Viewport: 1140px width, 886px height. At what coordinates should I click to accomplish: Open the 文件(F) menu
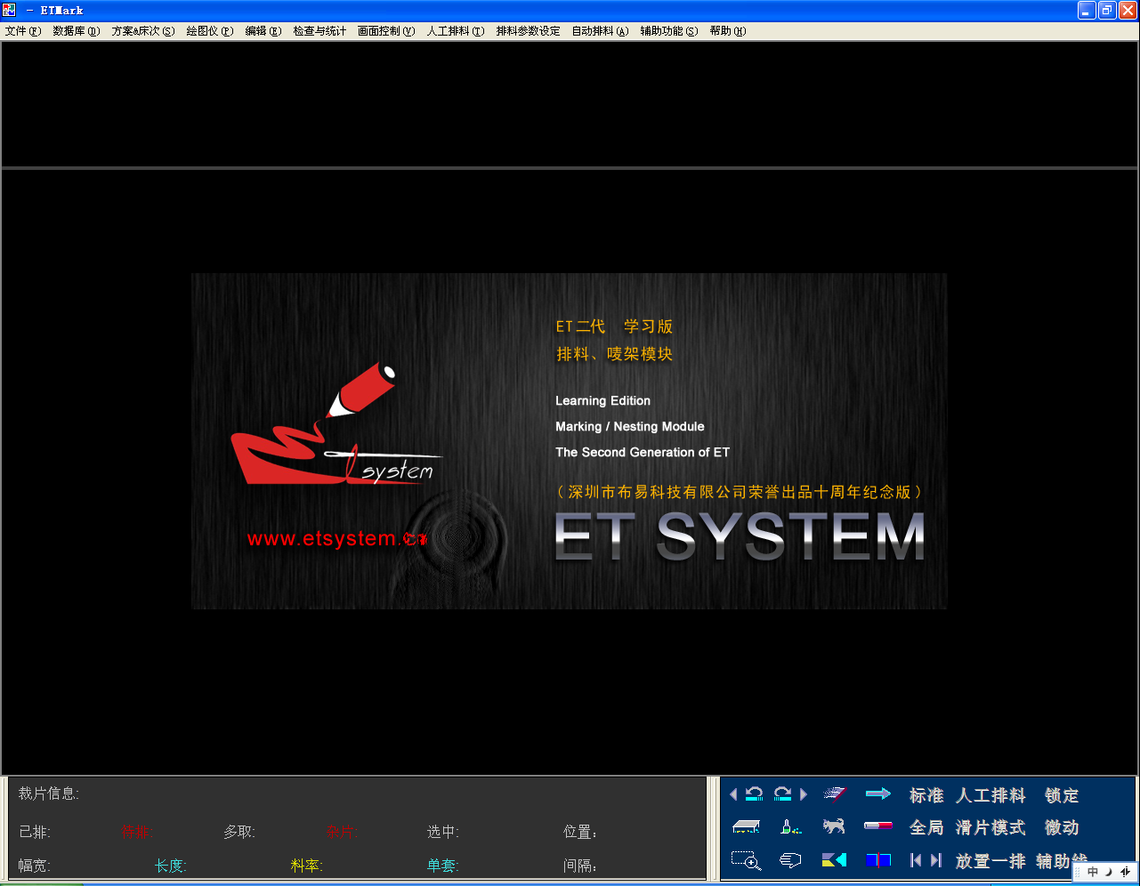click(23, 31)
